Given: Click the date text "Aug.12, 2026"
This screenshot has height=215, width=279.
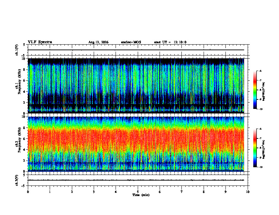Looking at the screenshot, I should pyautogui.click(x=98, y=42).
